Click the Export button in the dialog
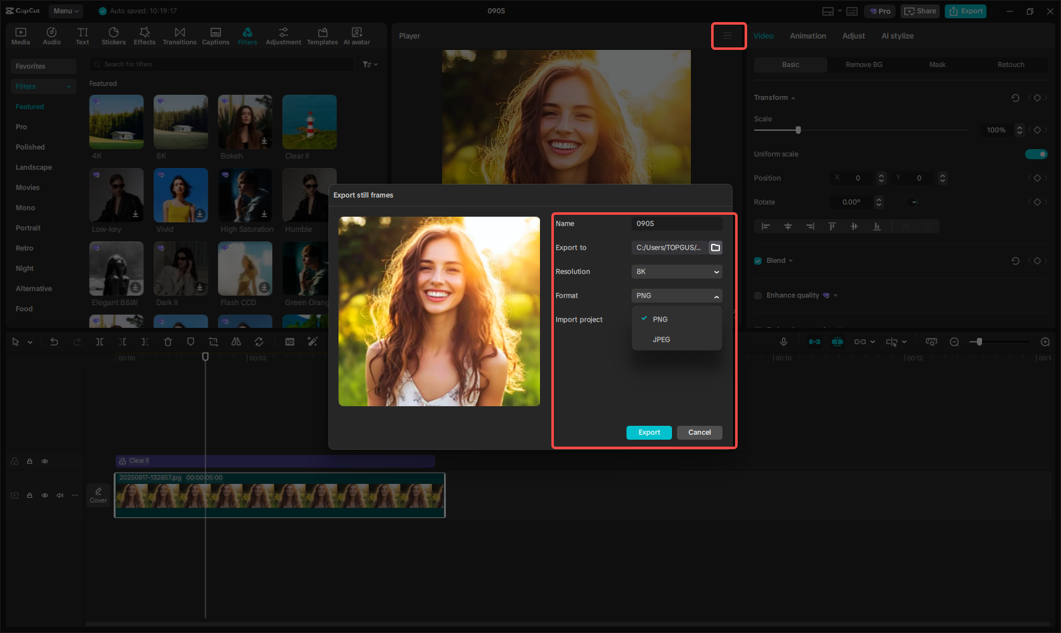 tap(649, 432)
